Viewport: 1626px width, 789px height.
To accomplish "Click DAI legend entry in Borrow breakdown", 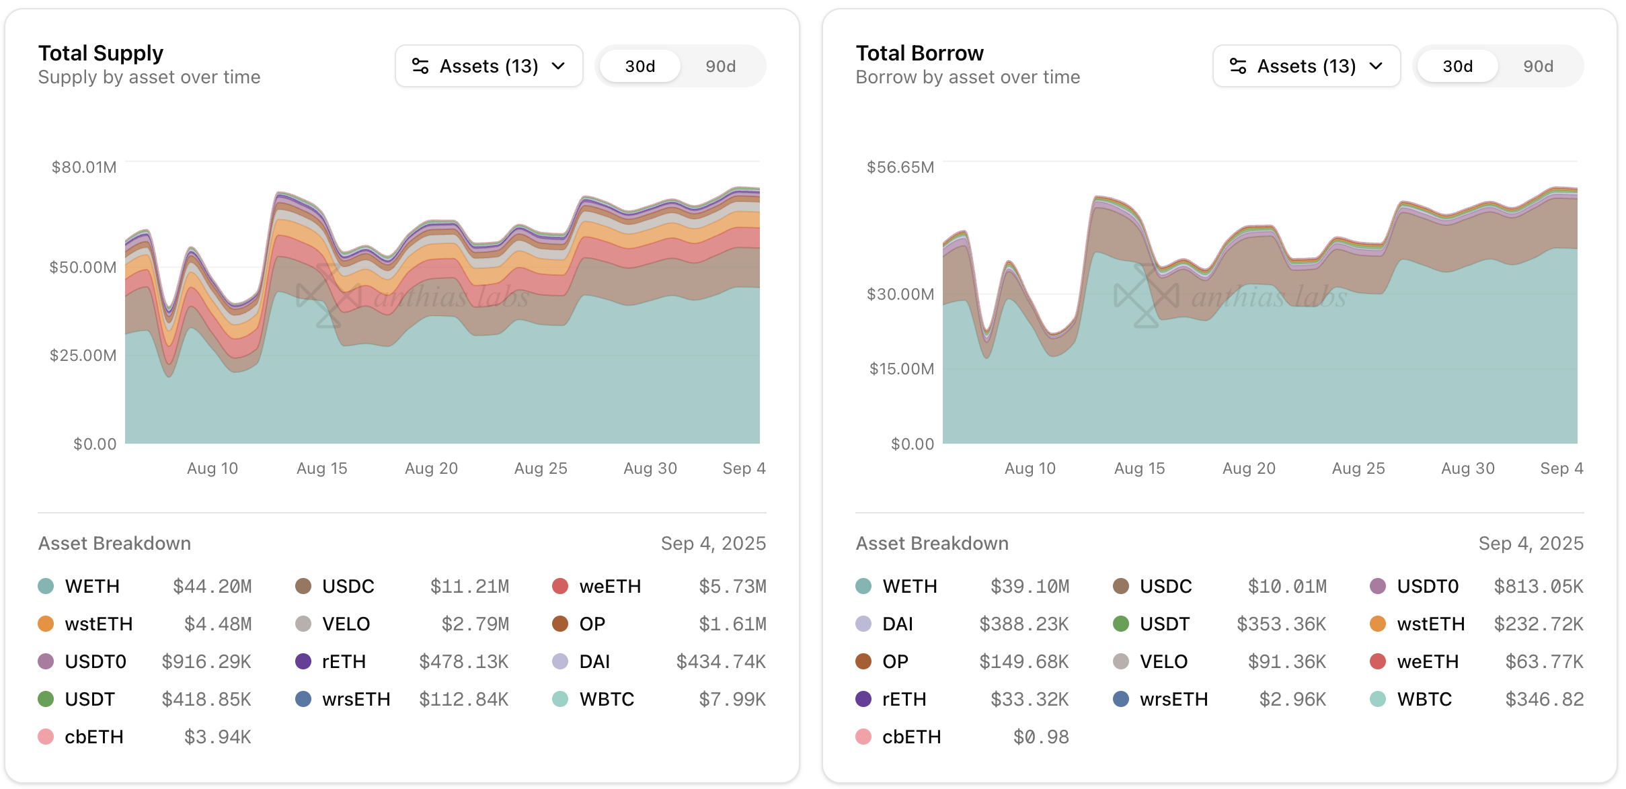I will coord(897,624).
